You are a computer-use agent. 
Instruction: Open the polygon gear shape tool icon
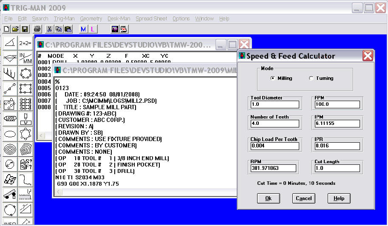(25, 134)
